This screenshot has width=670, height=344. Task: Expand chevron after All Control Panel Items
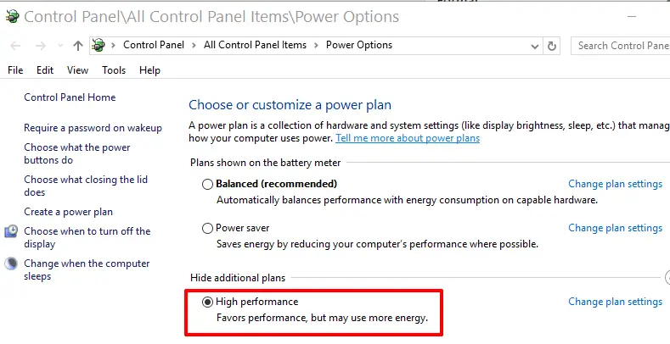click(318, 46)
